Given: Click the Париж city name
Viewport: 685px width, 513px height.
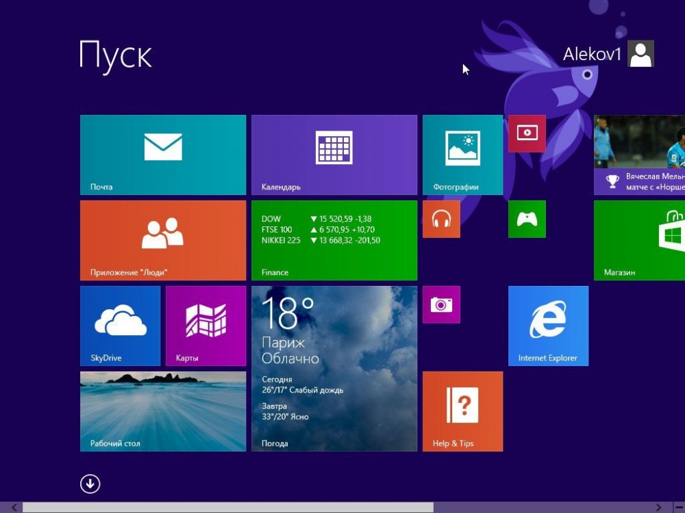Looking at the screenshot, I should click(x=283, y=343).
